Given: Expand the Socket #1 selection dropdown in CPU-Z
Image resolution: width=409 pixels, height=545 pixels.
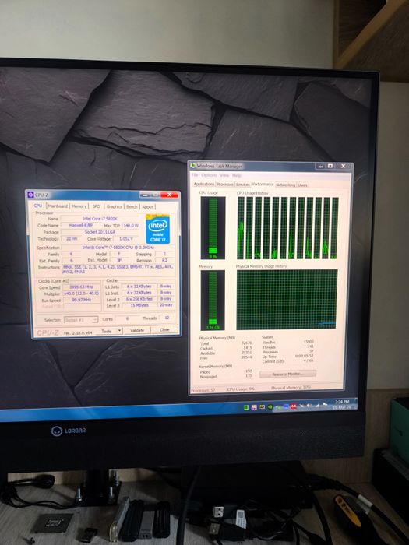Looking at the screenshot, I should pos(81,320).
